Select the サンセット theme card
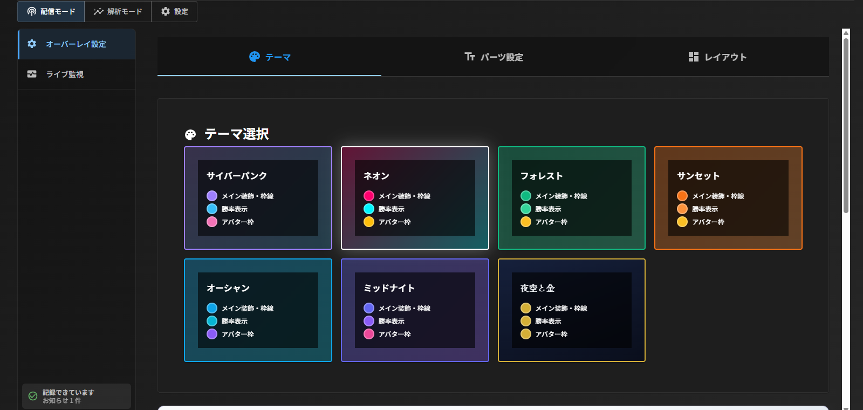863x410 pixels. pyautogui.click(x=728, y=198)
